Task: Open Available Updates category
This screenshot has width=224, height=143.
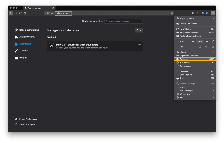Action: (x=25, y=37)
